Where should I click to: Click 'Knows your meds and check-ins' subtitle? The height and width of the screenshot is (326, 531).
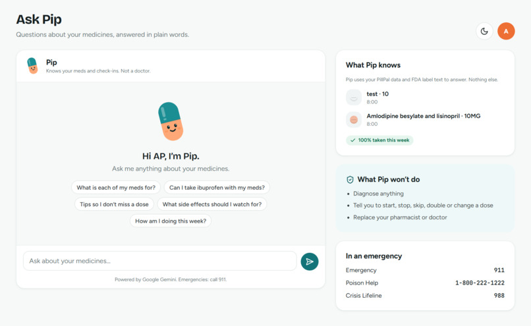point(98,71)
